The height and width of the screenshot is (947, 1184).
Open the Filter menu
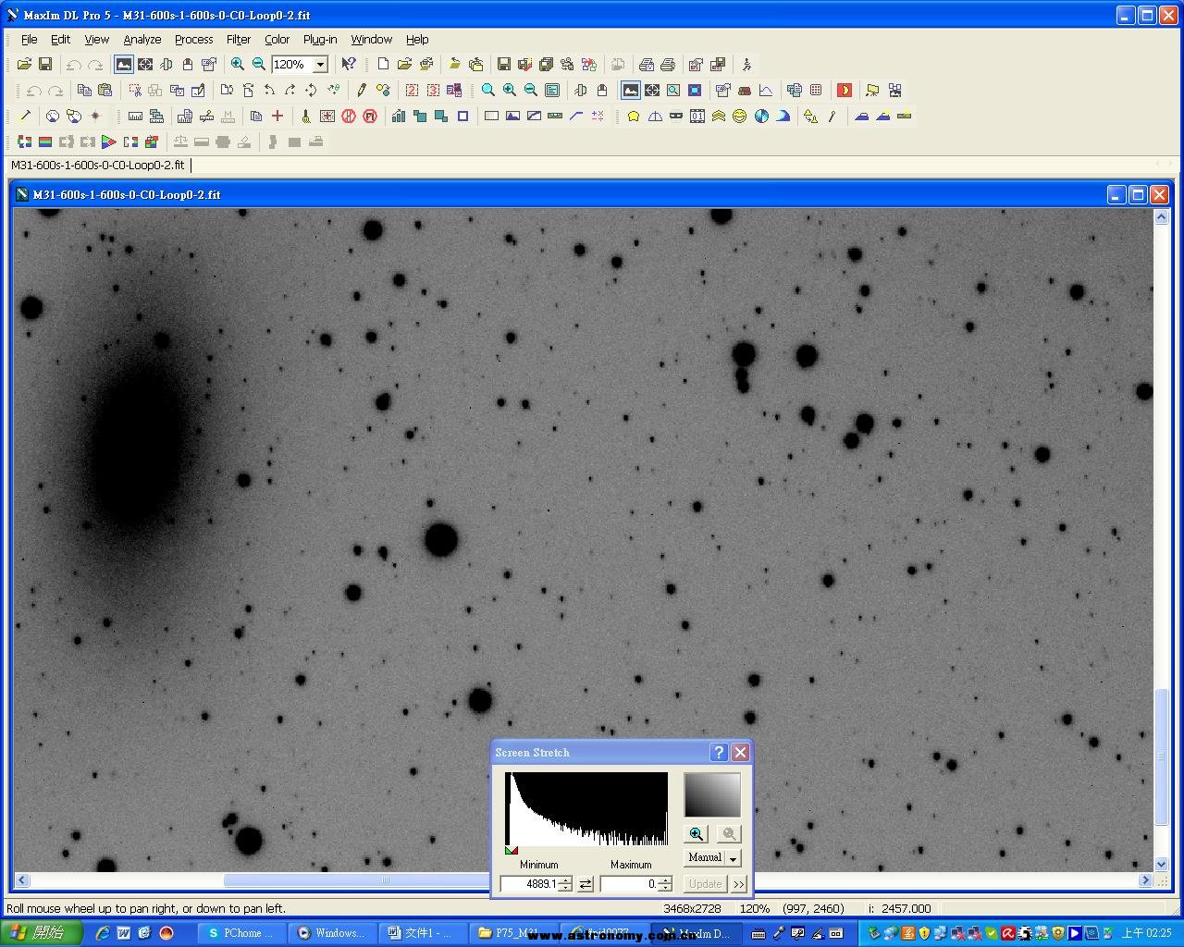239,39
